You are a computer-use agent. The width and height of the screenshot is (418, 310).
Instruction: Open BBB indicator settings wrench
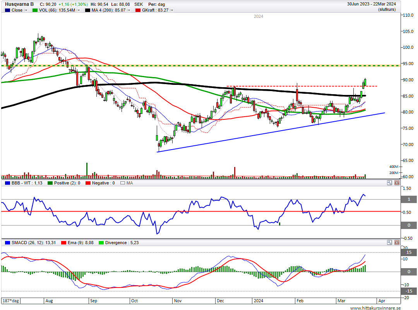(389, 183)
